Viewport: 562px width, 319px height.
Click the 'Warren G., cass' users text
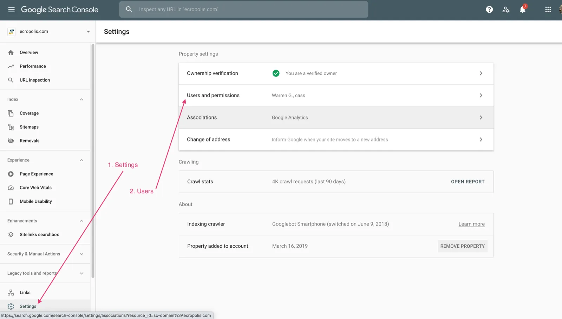tap(288, 96)
